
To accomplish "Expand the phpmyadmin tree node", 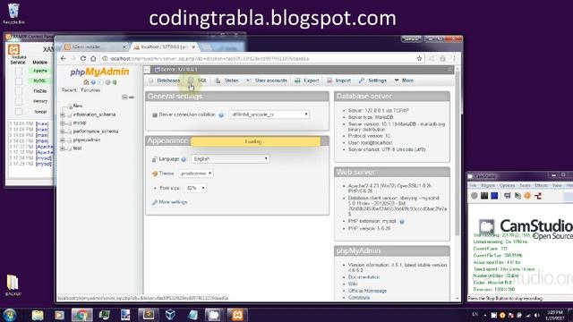I will click(63, 140).
